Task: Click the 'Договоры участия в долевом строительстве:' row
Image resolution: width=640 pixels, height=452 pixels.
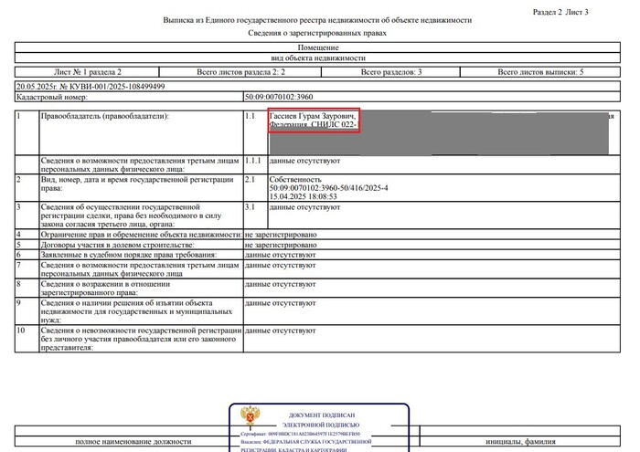Action: [x=117, y=246]
